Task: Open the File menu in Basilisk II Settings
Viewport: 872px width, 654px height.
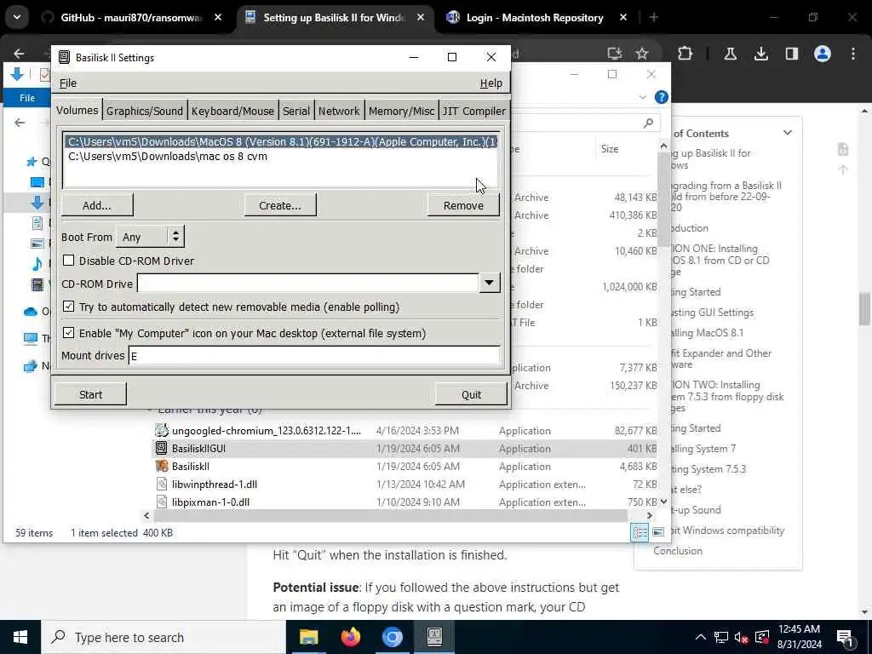Action: (68, 83)
